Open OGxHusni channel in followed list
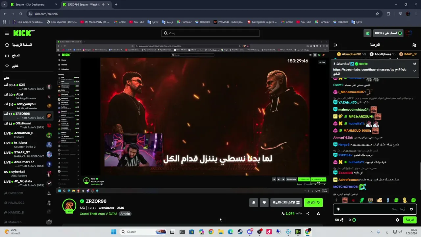The width and height of the screenshot is (421, 237). 28,125
